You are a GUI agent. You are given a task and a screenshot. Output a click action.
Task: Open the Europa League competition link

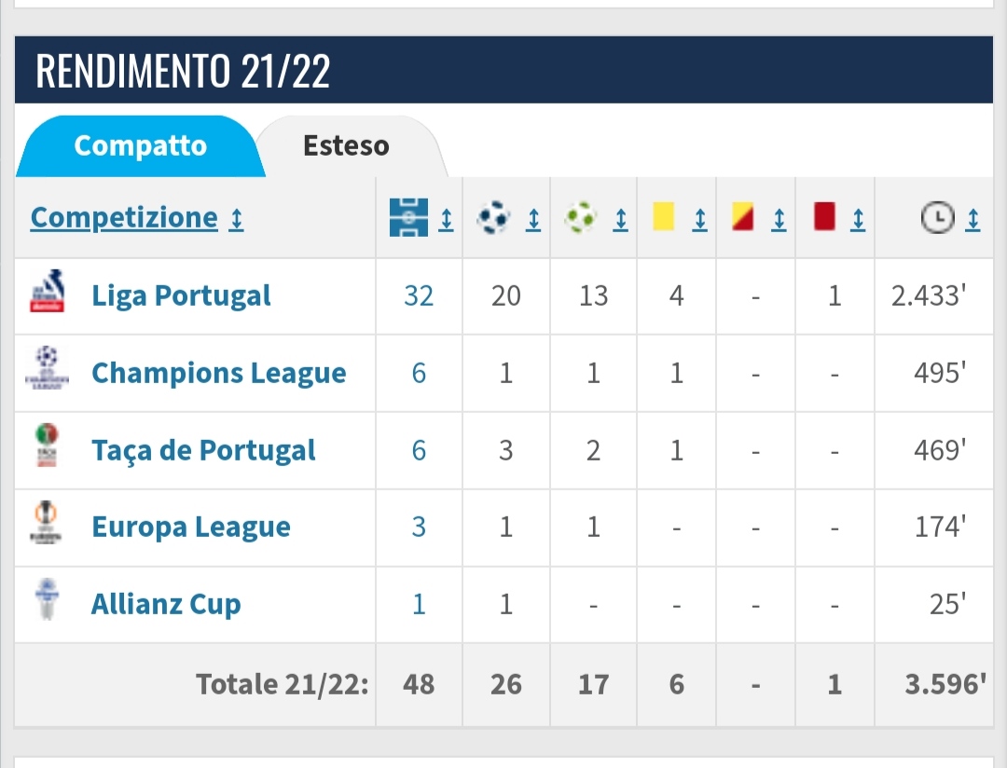191,528
